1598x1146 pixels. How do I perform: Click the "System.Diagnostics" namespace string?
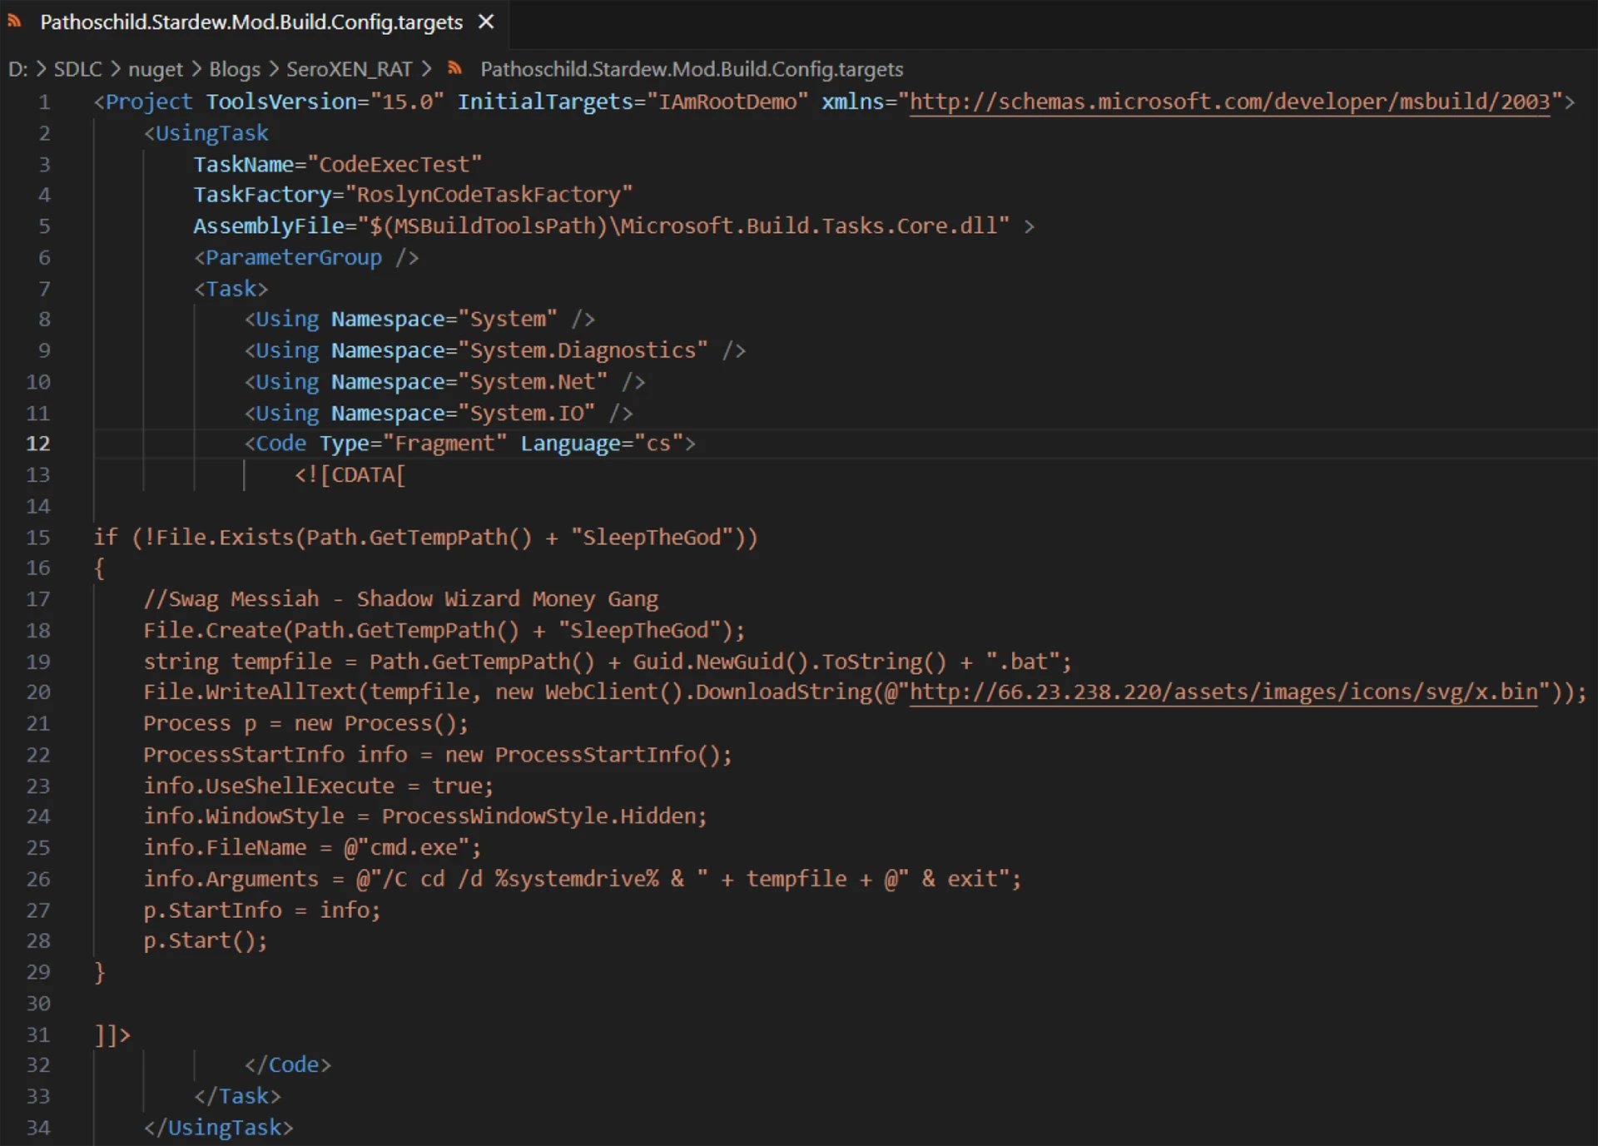pos(583,350)
